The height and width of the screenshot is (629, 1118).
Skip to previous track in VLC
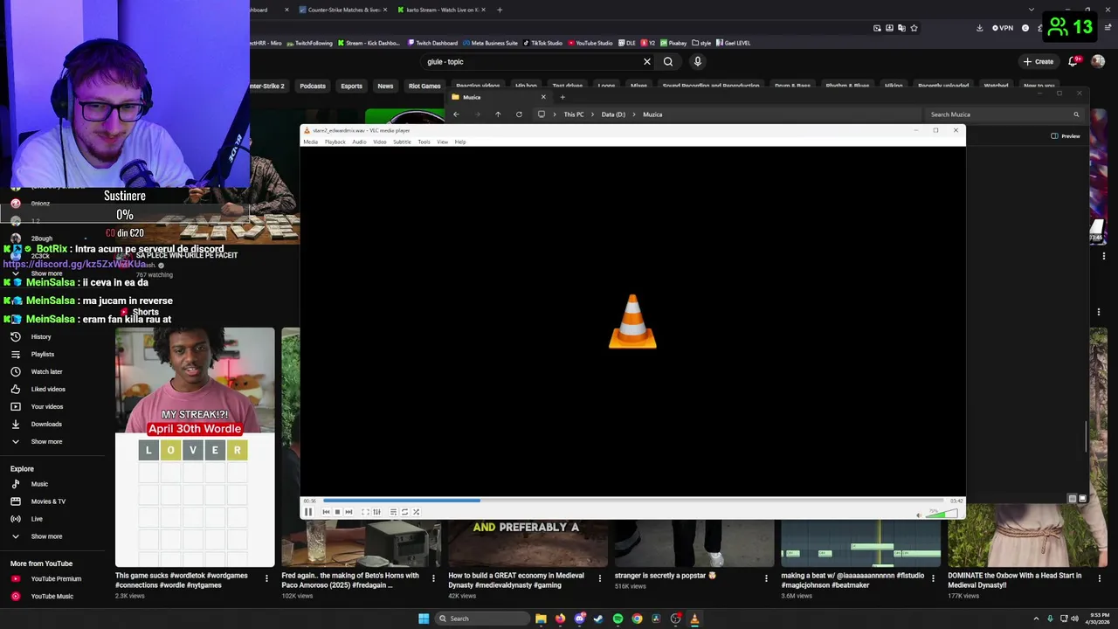coord(326,512)
